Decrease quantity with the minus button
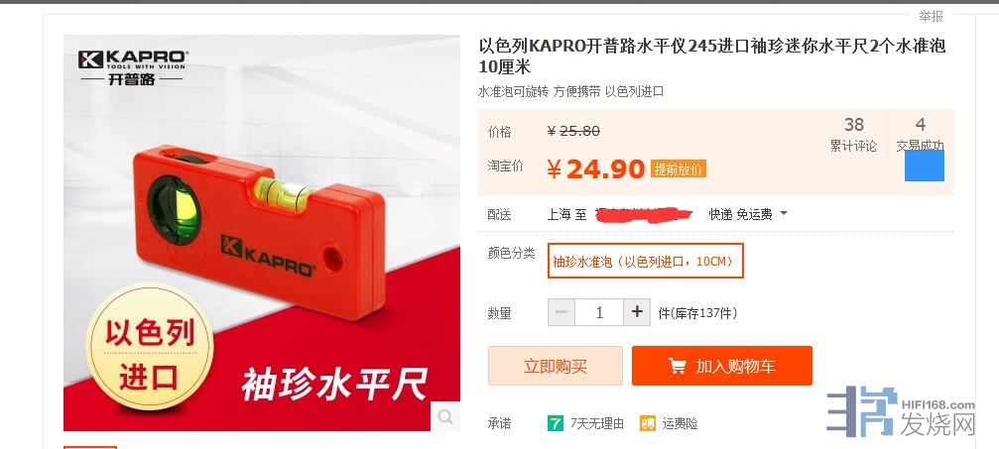This screenshot has height=449, width=999. click(x=562, y=312)
